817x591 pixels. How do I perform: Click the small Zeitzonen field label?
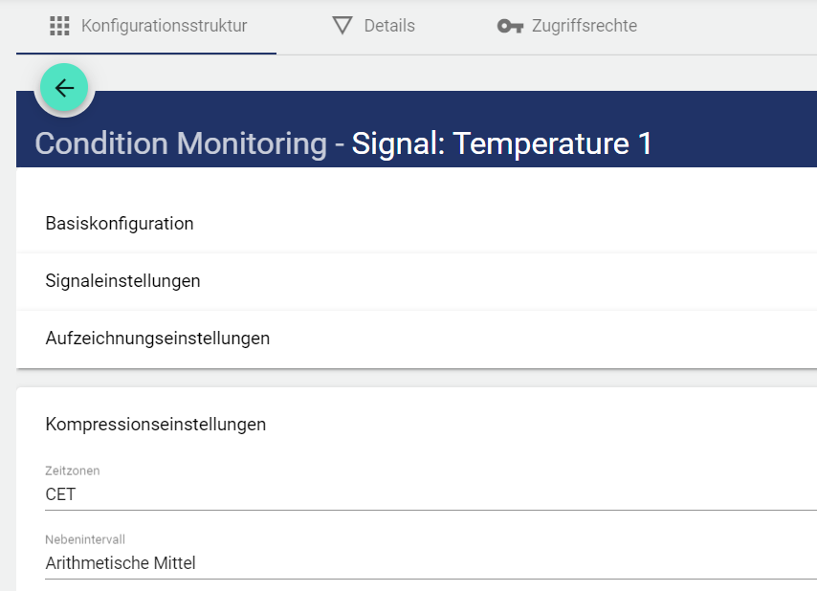(x=73, y=471)
